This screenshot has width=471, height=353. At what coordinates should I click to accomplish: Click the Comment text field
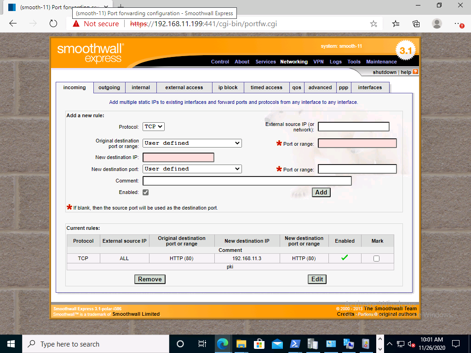click(x=247, y=181)
